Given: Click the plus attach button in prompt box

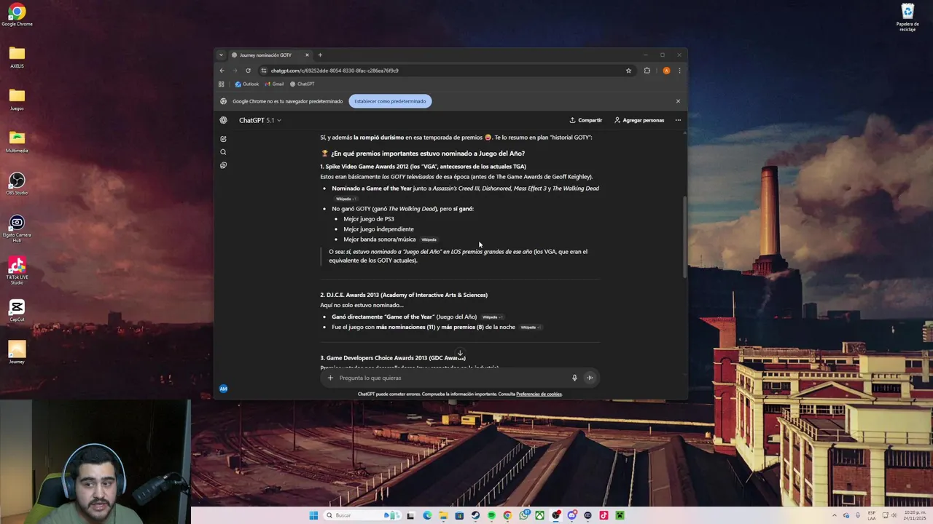Looking at the screenshot, I should point(330,378).
